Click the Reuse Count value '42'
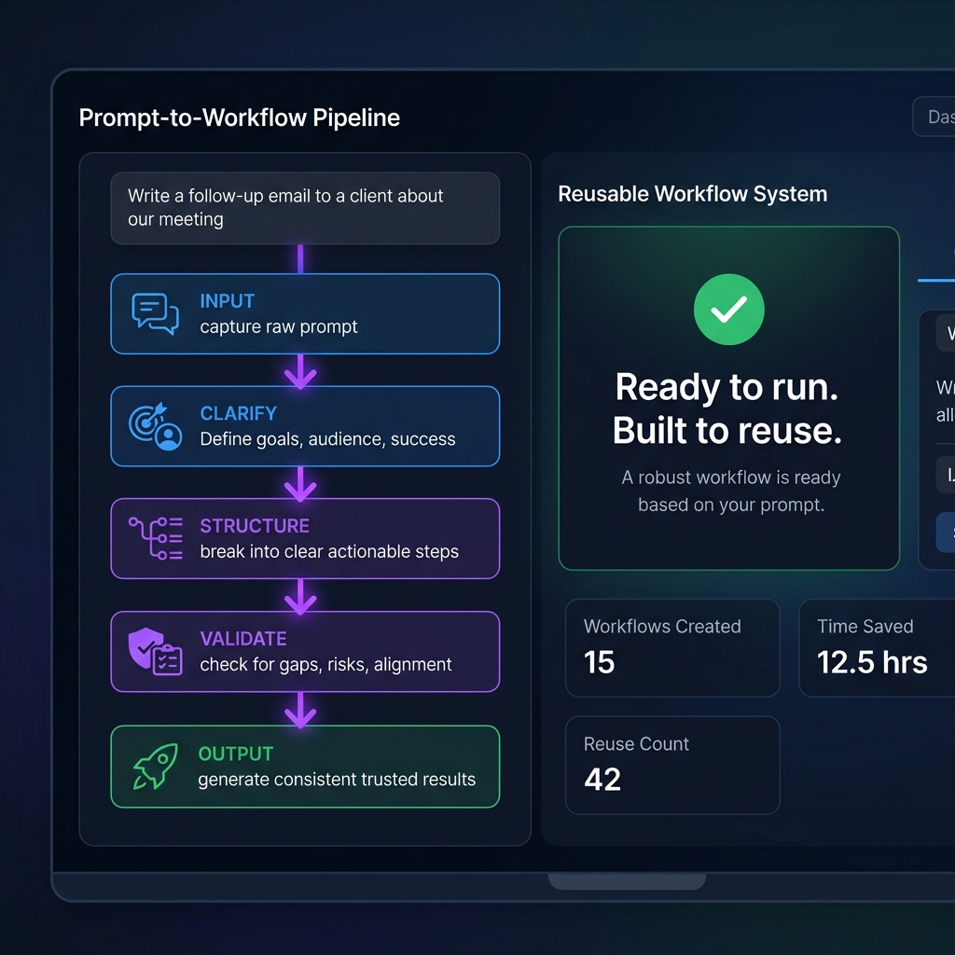955x955 pixels. pyautogui.click(x=602, y=780)
